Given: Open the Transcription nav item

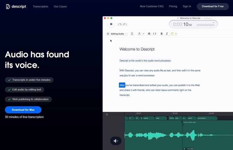Looking at the screenshot, I should point(40,6).
